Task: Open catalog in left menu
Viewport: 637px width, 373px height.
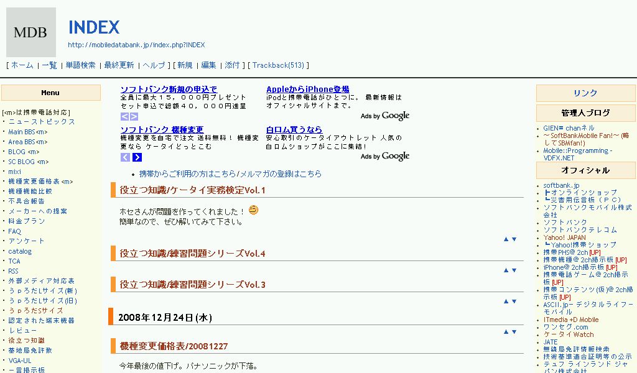Action: pos(20,251)
